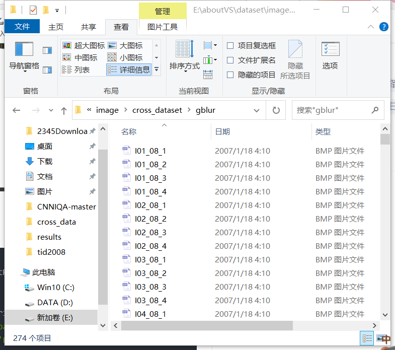Select file I02_08_3

click(x=150, y=233)
